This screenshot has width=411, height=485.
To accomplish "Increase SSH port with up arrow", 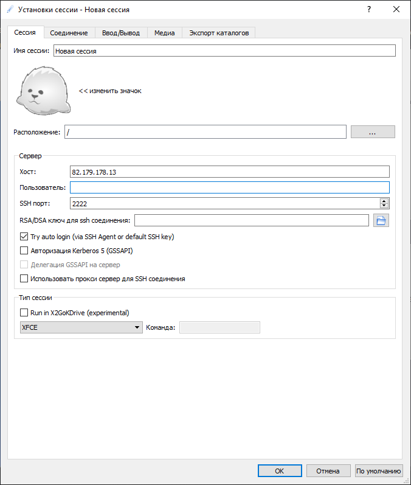I will 384,201.
